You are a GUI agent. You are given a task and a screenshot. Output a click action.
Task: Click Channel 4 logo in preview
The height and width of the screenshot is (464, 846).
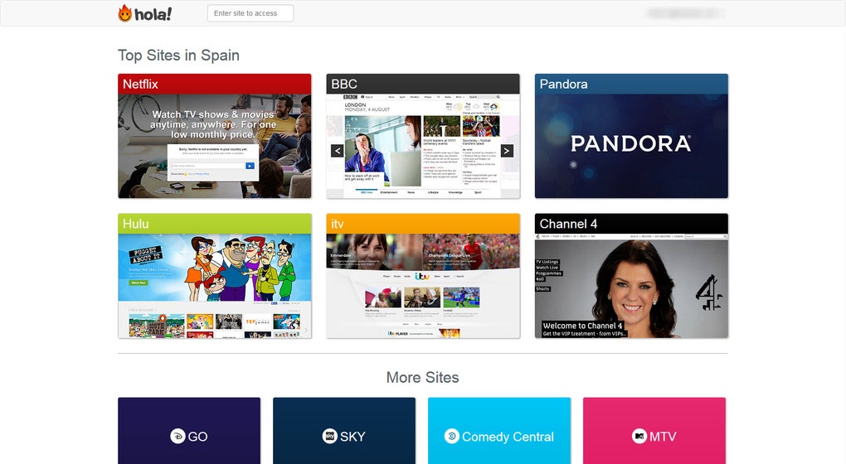[709, 292]
